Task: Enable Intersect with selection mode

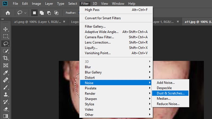Action: coord(56,13)
